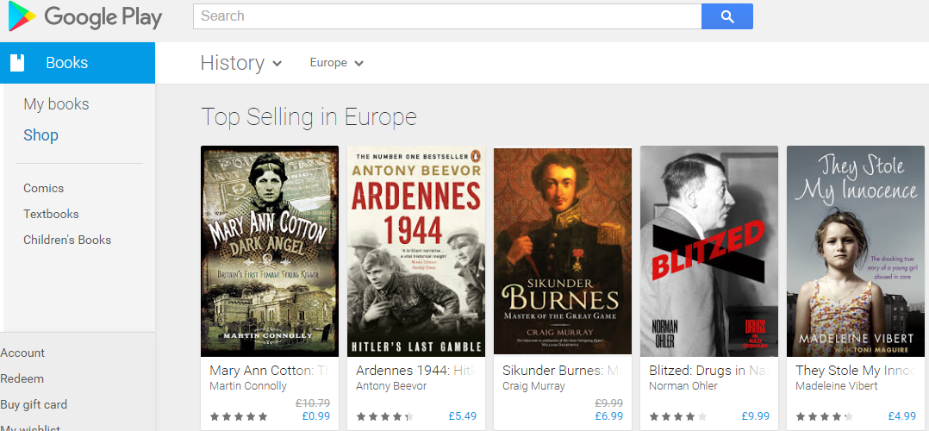Screen dimensions: 929x431
Task: Focus the Search input field
Action: click(x=447, y=16)
